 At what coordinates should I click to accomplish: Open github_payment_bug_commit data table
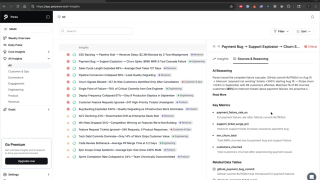[235, 169]
